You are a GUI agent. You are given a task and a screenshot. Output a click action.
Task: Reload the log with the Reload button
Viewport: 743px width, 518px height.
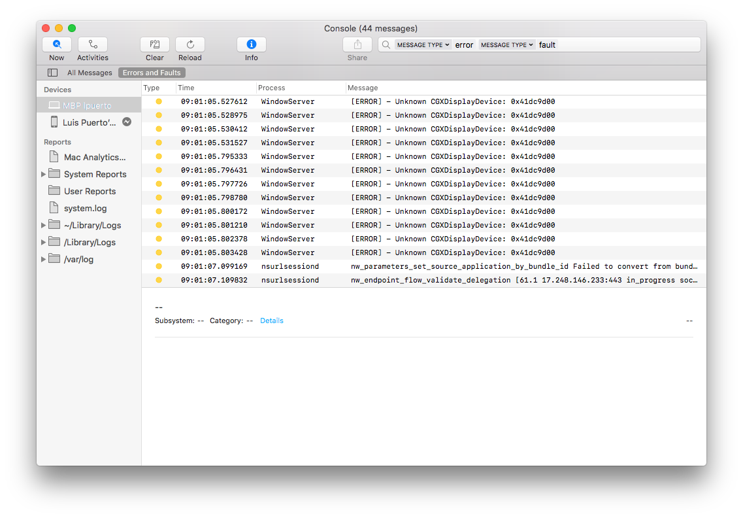pos(190,44)
